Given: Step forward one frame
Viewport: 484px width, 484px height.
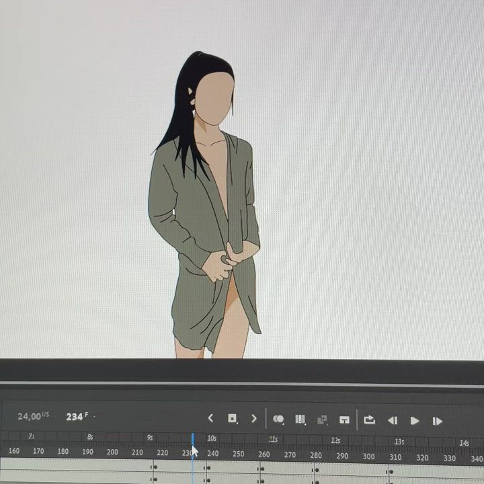Looking at the screenshot, I should click(437, 421).
